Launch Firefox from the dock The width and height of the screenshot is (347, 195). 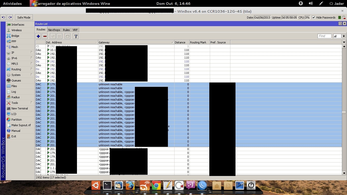[130, 186]
